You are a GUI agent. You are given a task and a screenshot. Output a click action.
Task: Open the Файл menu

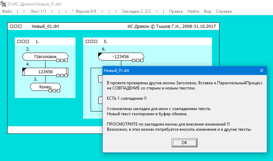[x=7, y=11]
